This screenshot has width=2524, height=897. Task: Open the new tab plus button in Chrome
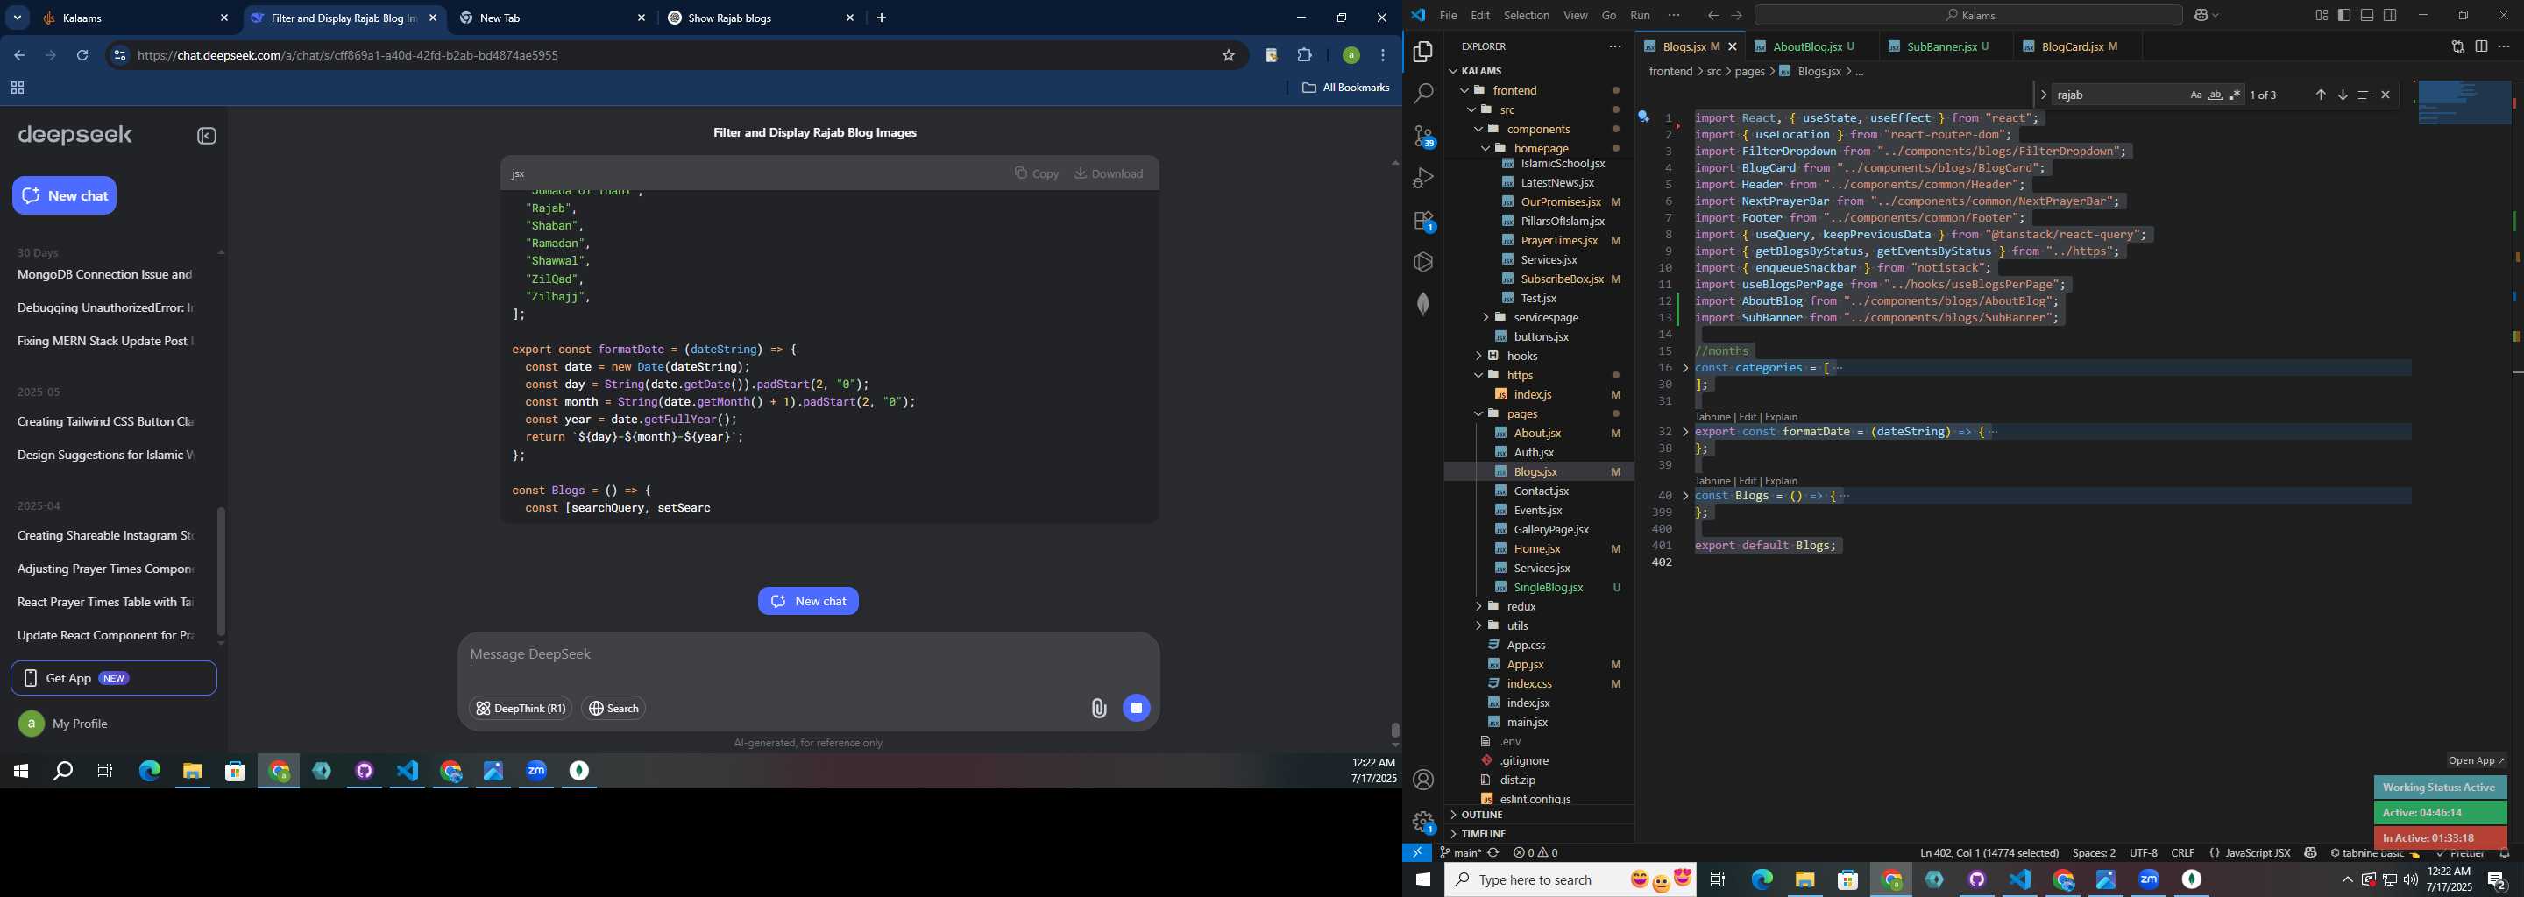click(882, 18)
